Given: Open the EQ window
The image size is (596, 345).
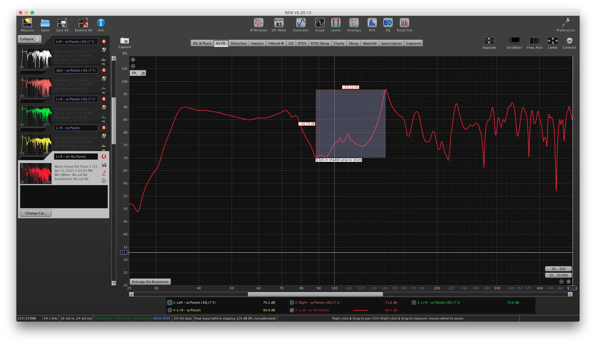Looking at the screenshot, I should click(388, 23).
